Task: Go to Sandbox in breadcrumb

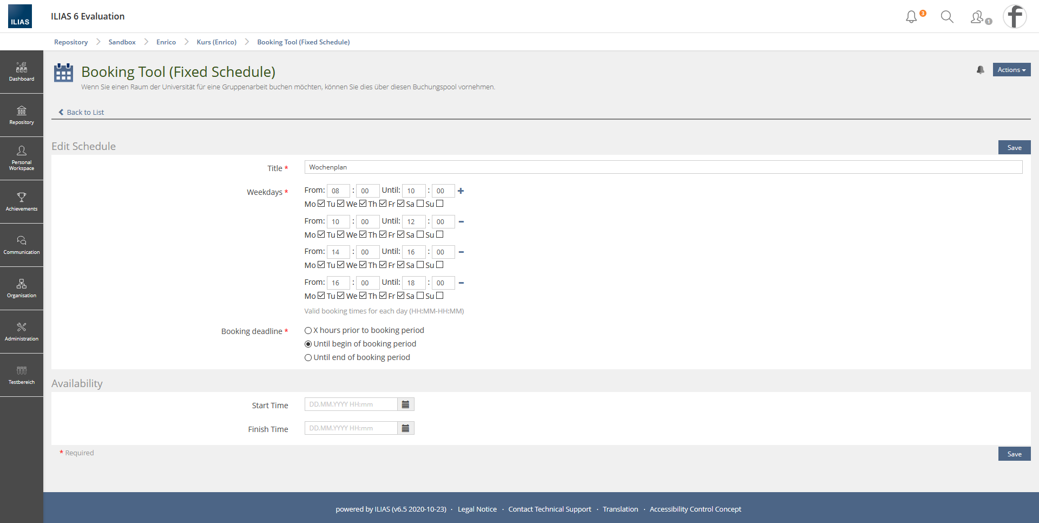Action: click(122, 42)
